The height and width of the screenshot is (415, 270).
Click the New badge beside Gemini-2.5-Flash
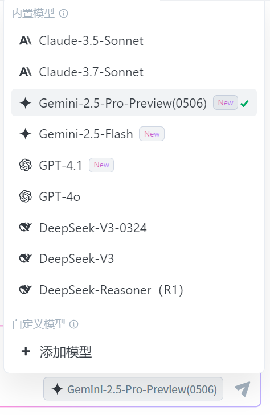point(152,134)
